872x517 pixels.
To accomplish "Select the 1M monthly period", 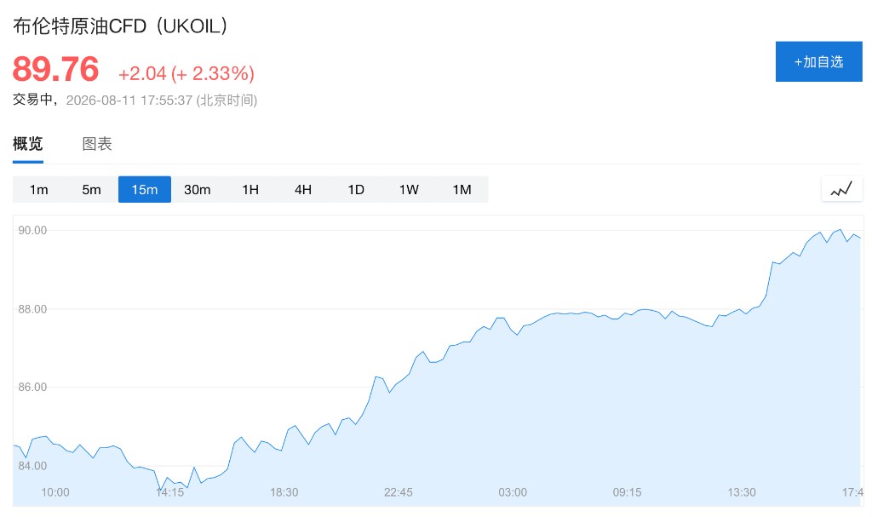I will 462,190.
